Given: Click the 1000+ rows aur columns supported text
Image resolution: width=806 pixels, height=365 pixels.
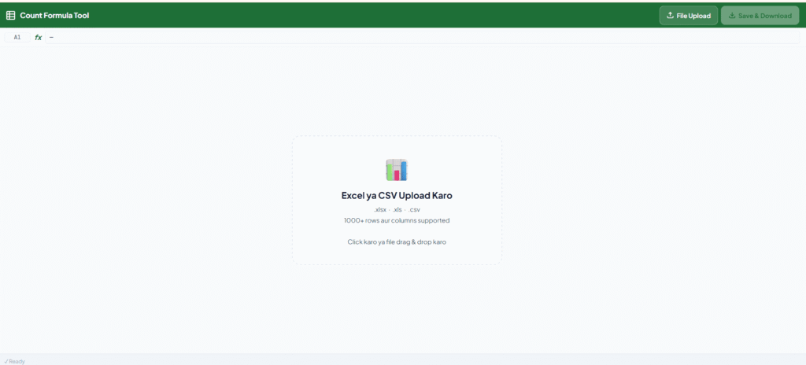Looking at the screenshot, I should click(397, 220).
